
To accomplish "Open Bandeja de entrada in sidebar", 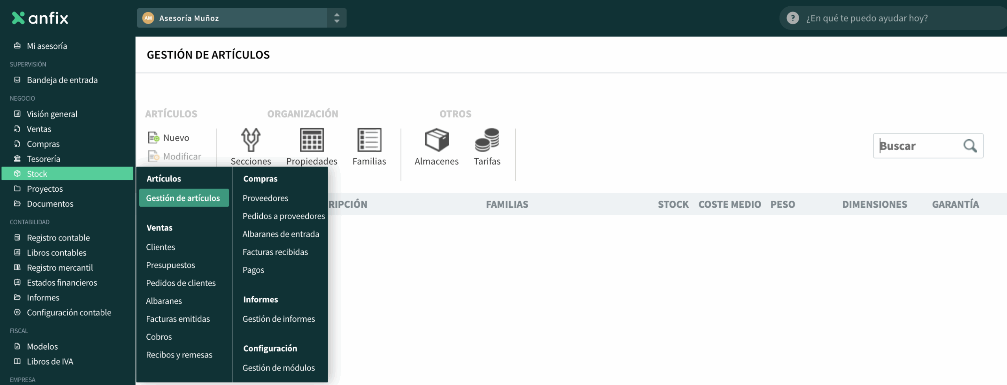I will click(62, 80).
